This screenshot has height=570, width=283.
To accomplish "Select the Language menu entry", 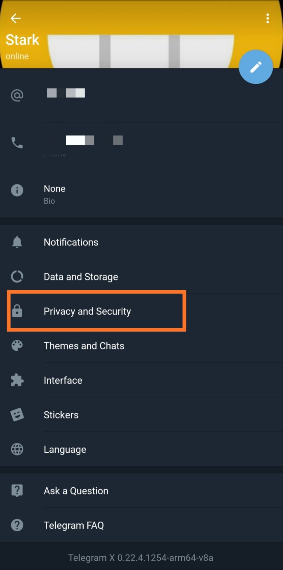I will click(x=141, y=449).
